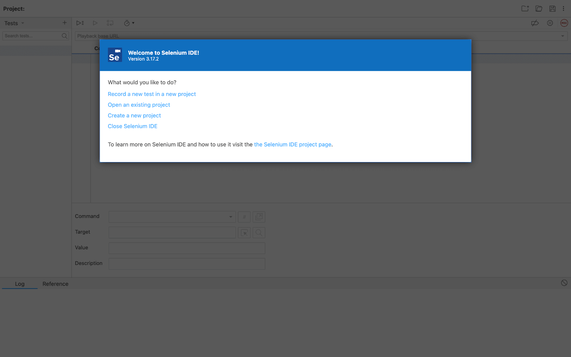Run the current test
The image size is (571, 357).
pos(95,23)
